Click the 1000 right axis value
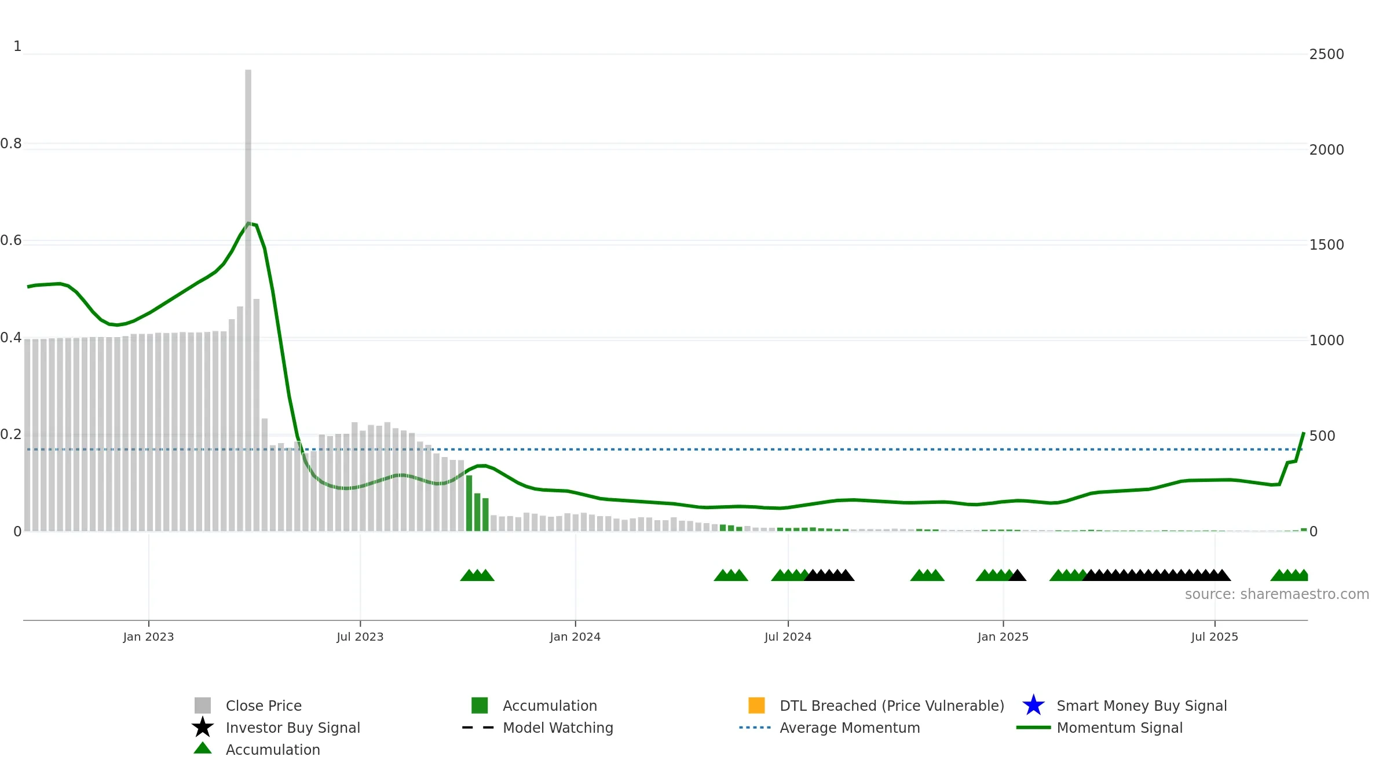 click(1326, 340)
